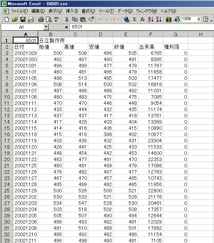Open the ファイル(F) menu
This screenshot has width=214, height=243.
click(x=19, y=11)
